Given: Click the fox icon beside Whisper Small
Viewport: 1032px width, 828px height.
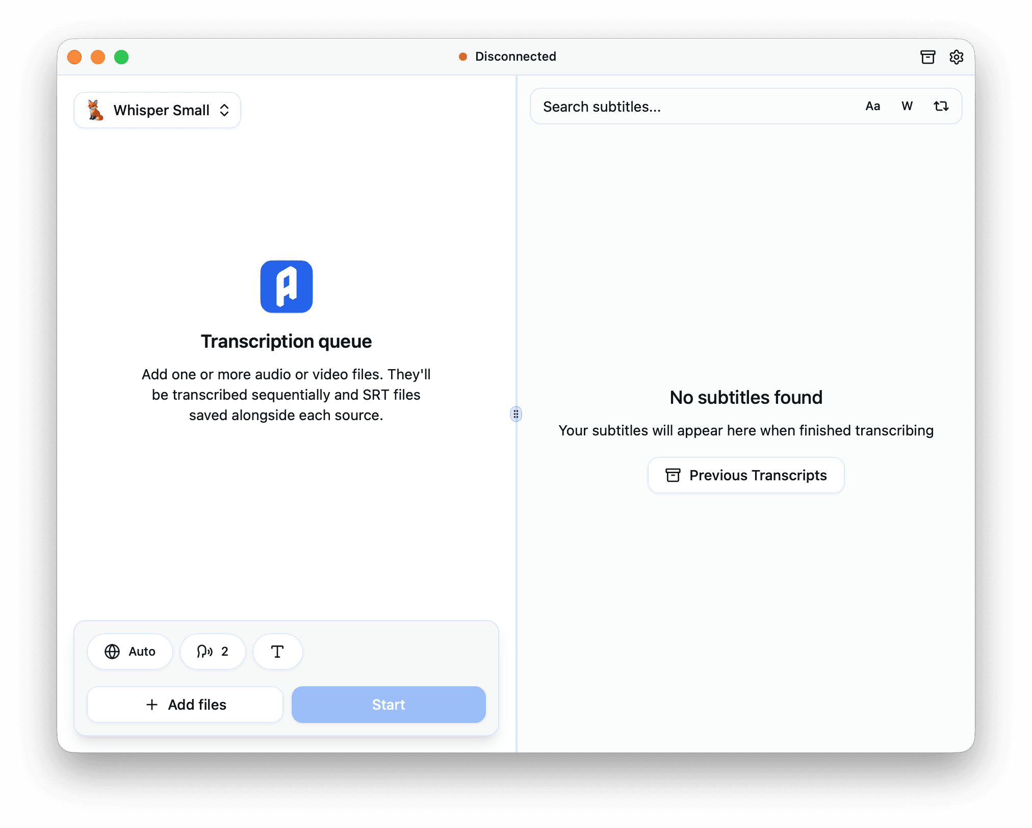Looking at the screenshot, I should 95,110.
